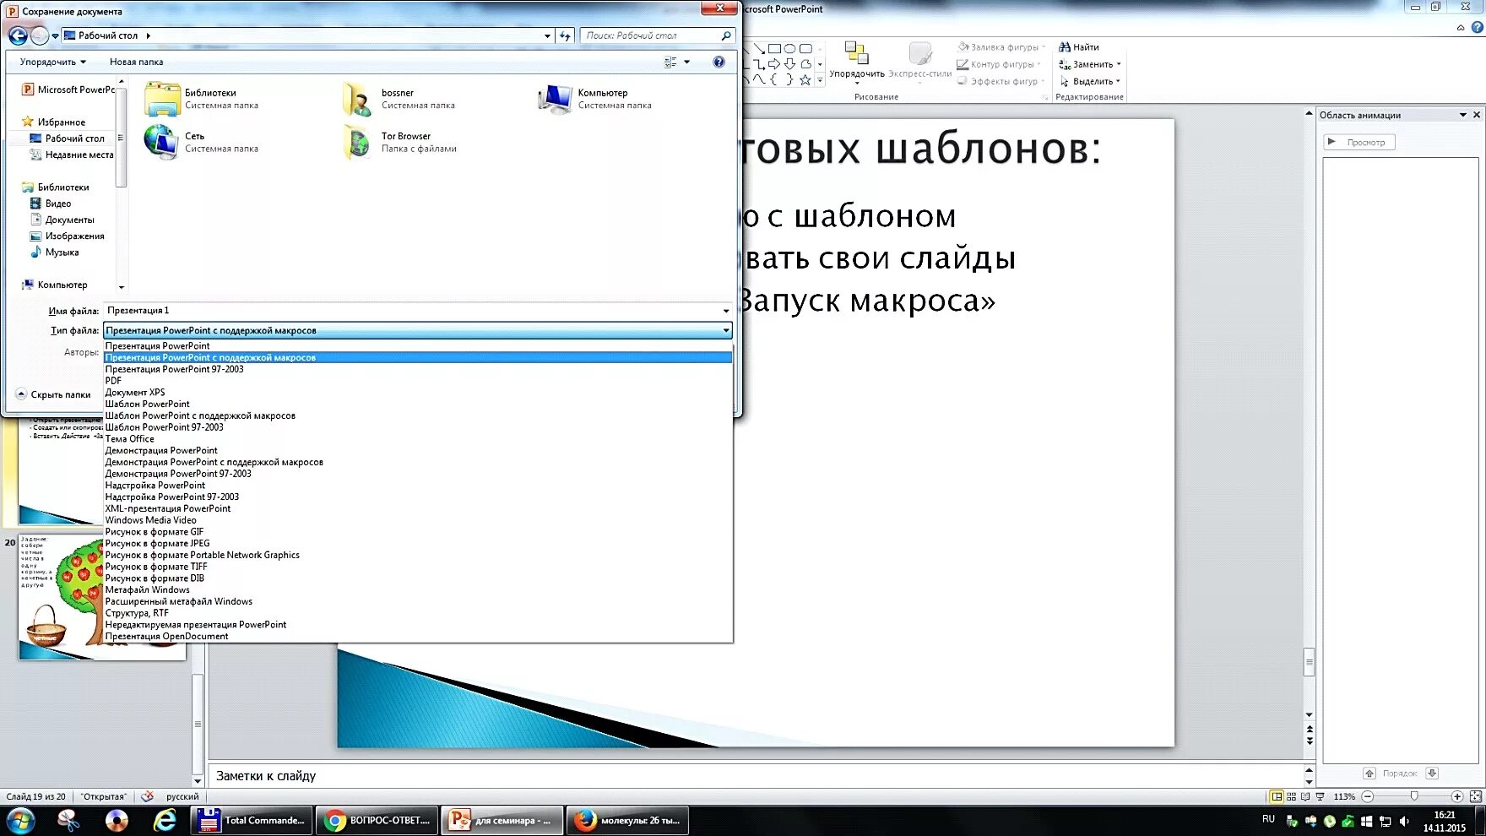
Task: Start the slide show from status bar
Action: tap(1320, 796)
